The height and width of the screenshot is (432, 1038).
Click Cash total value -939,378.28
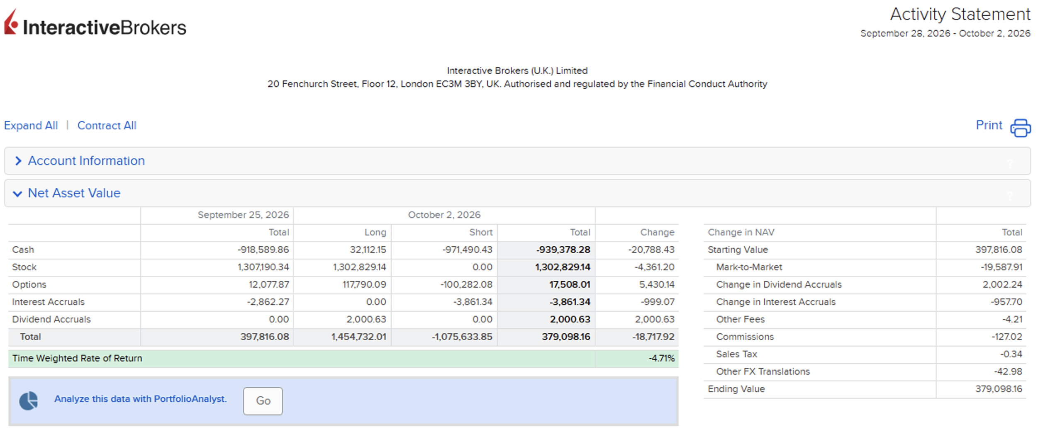click(563, 250)
